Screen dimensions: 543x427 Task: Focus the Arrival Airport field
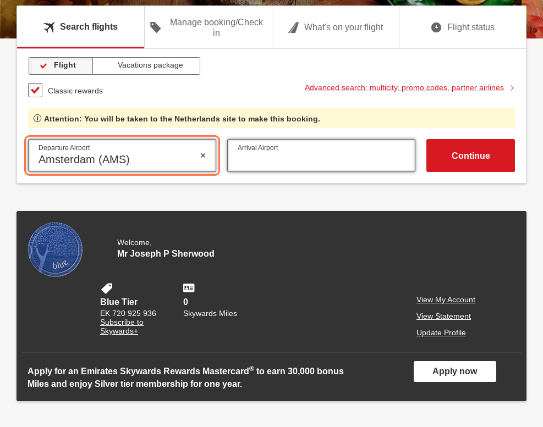click(x=321, y=156)
